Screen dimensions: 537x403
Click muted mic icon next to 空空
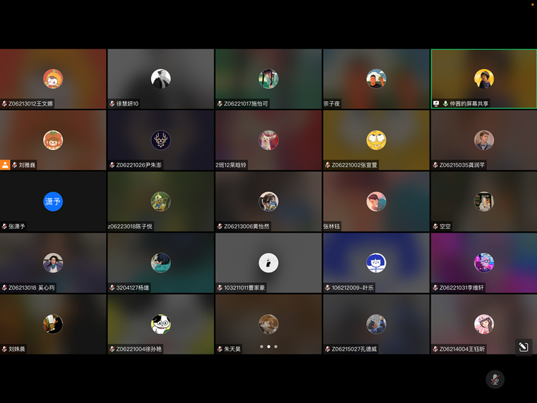pos(435,226)
